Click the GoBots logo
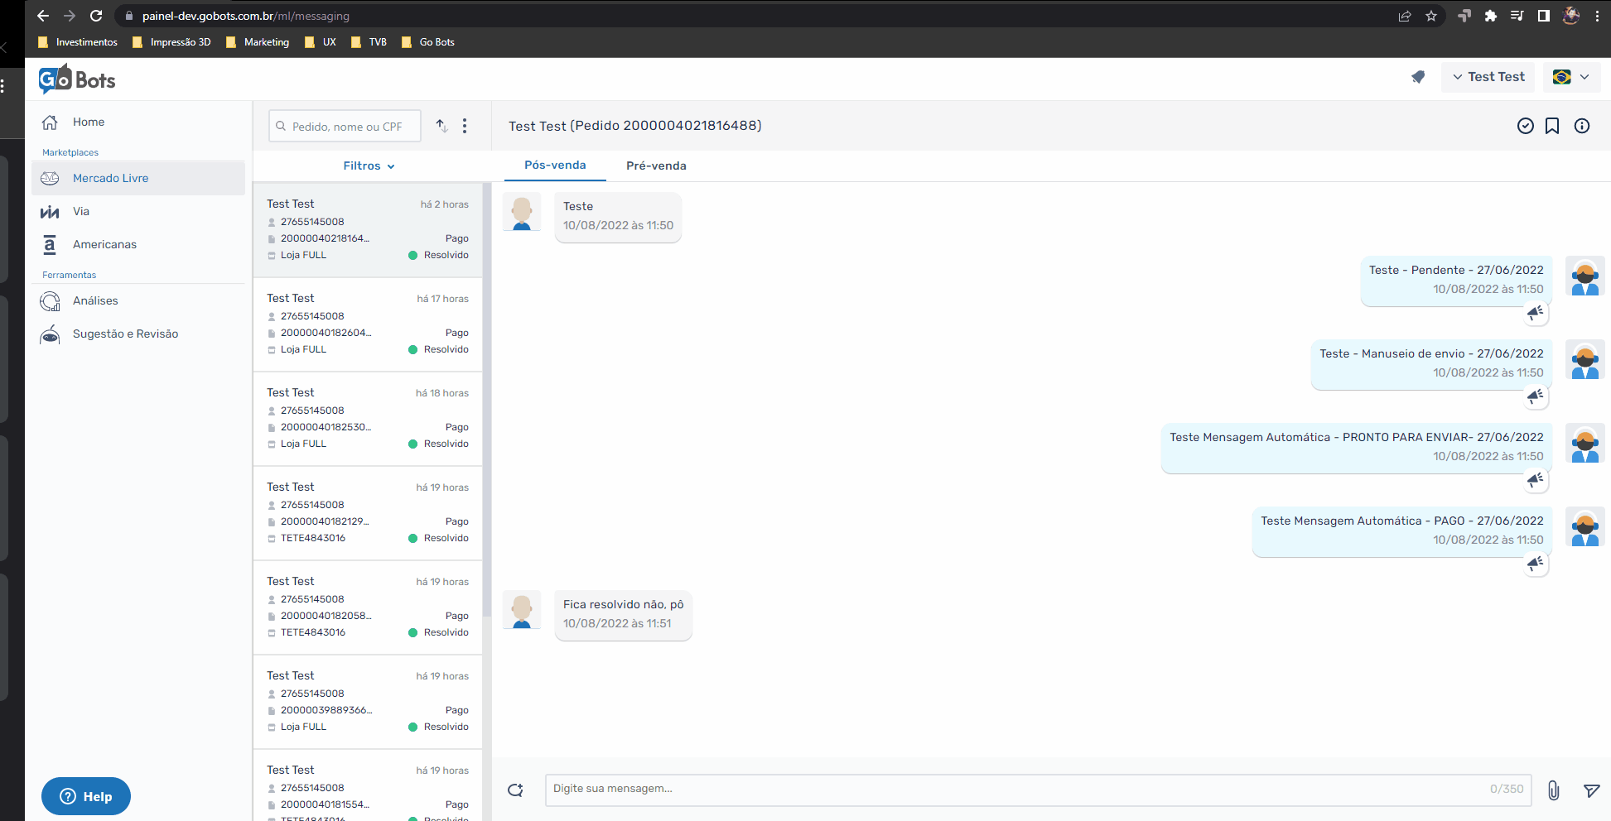 tap(77, 79)
